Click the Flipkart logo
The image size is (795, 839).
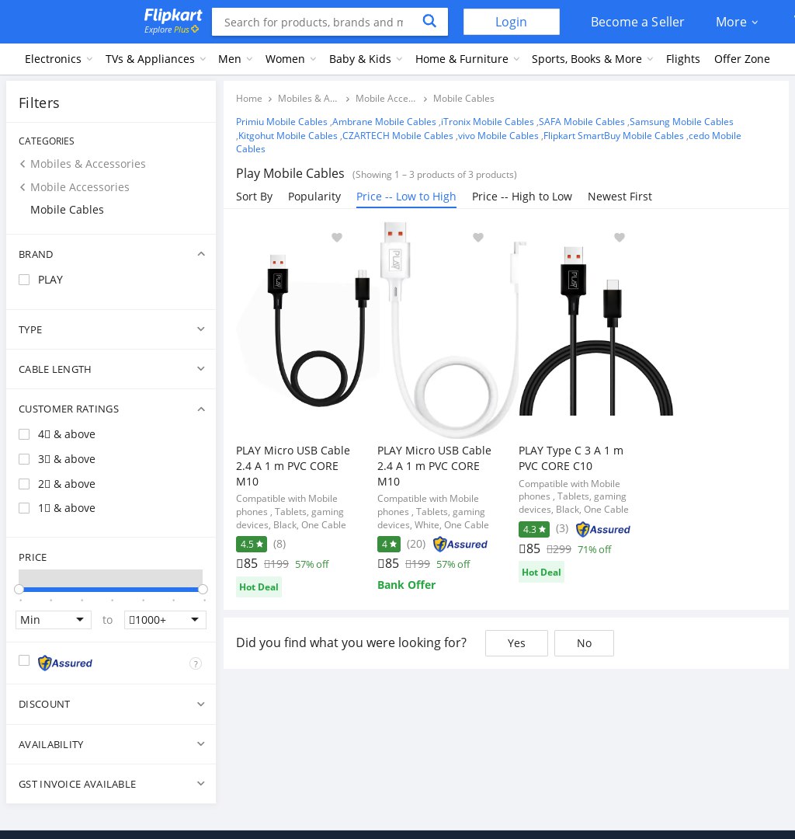(172, 16)
